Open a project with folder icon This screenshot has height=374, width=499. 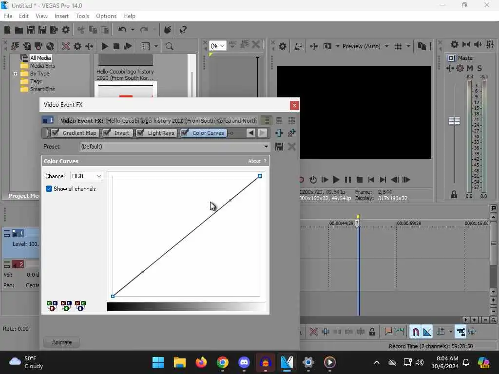click(x=19, y=30)
